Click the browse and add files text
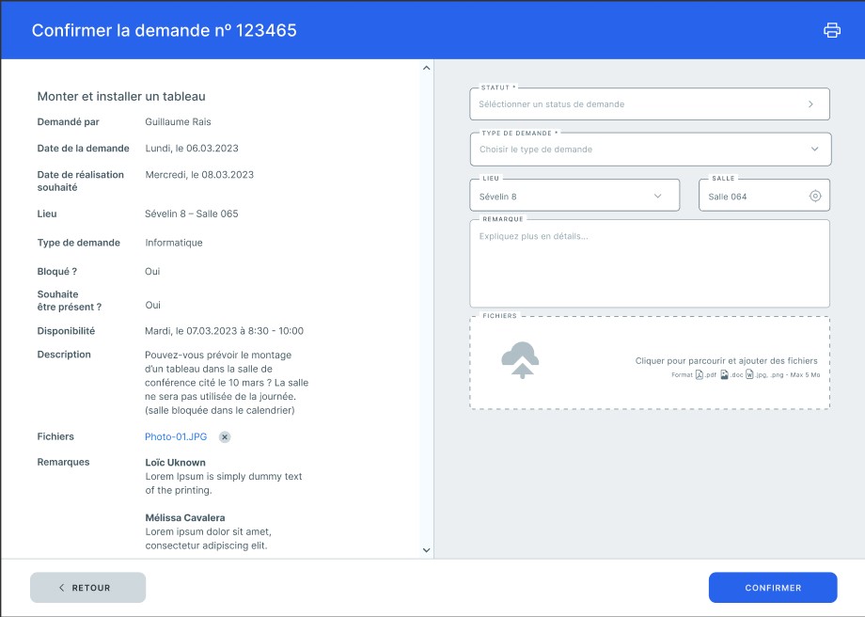Screen dimensions: 865x617 point(726,360)
